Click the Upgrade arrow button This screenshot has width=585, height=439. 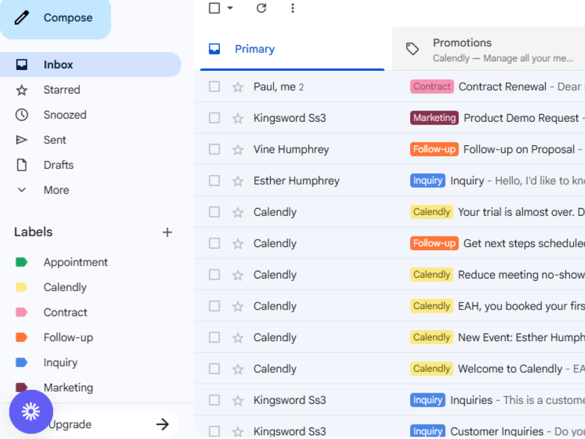pyautogui.click(x=162, y=424)
